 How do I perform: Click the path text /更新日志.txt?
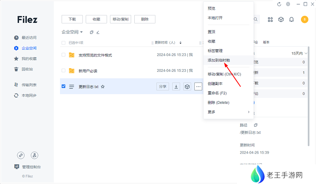tap(250, 133)
